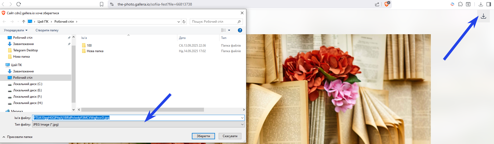Click the page's download photo icon
The image size is (494, 144).
(483, 16)
